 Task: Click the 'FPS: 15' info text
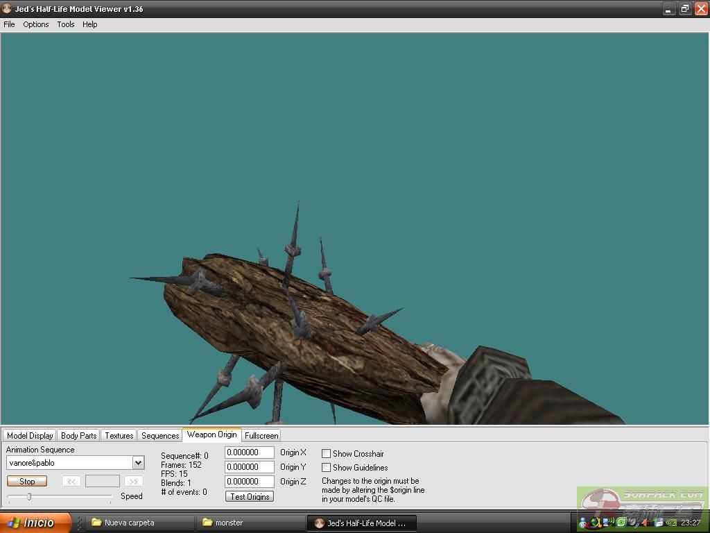pos(174,474)
